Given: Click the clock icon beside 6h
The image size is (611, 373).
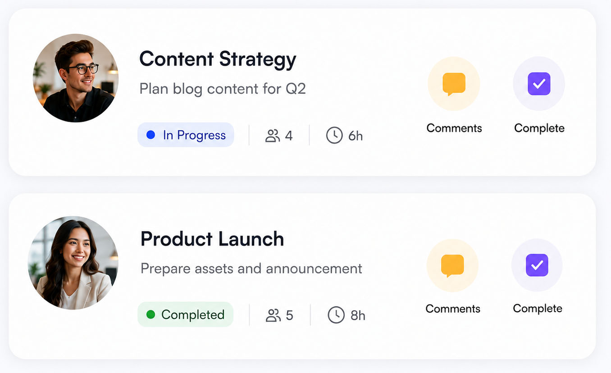Looking at the screenshot, I should [x=334, y=135].
